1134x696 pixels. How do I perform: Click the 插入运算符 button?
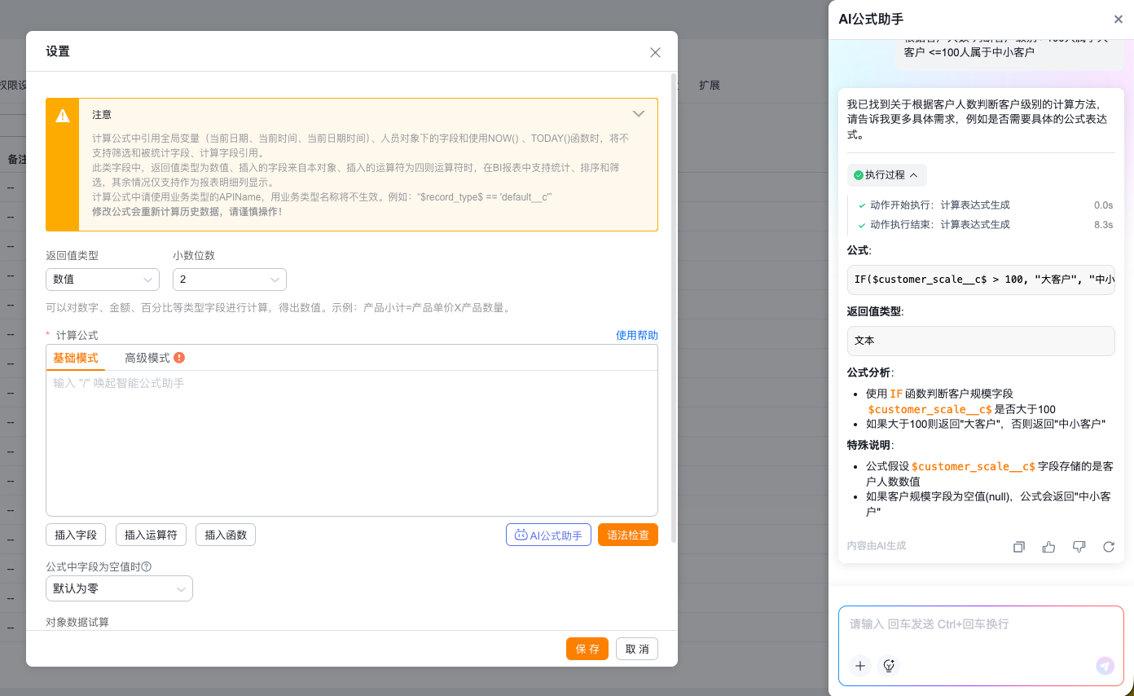[152, 535]
